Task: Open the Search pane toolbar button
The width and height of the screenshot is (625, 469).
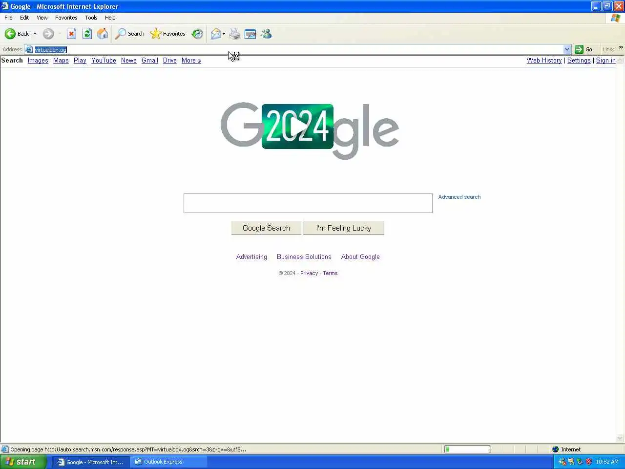Action: [x=130, y=34]
